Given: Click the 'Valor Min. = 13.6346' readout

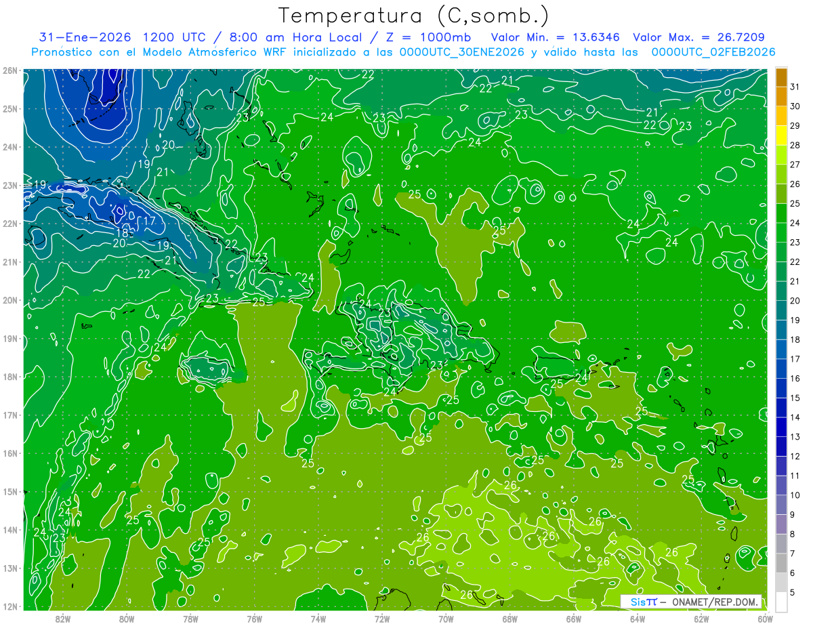Looking at the screenshot, I should click(x=555, y=37).
